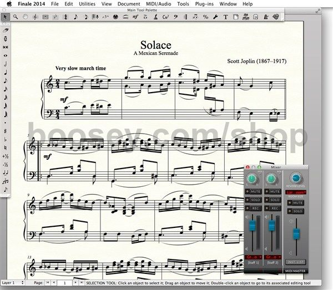Click the Staff 1 pan knob

[x=252, y=179]
